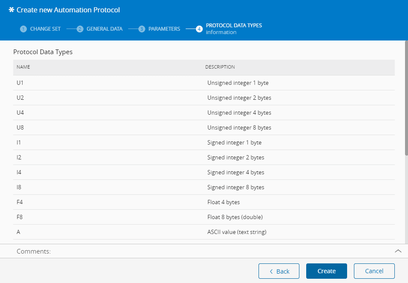Screen dimensions: 408x283
Task: Click the ASCII value text string row
Action: point(204,232)
